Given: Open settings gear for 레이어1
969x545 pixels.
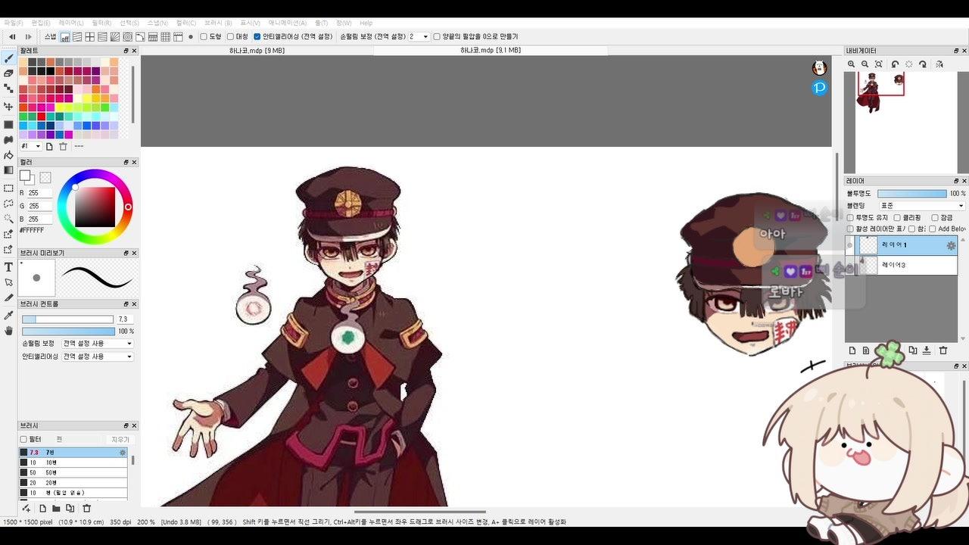Looking at the screenshot, I should coord(951,246).
